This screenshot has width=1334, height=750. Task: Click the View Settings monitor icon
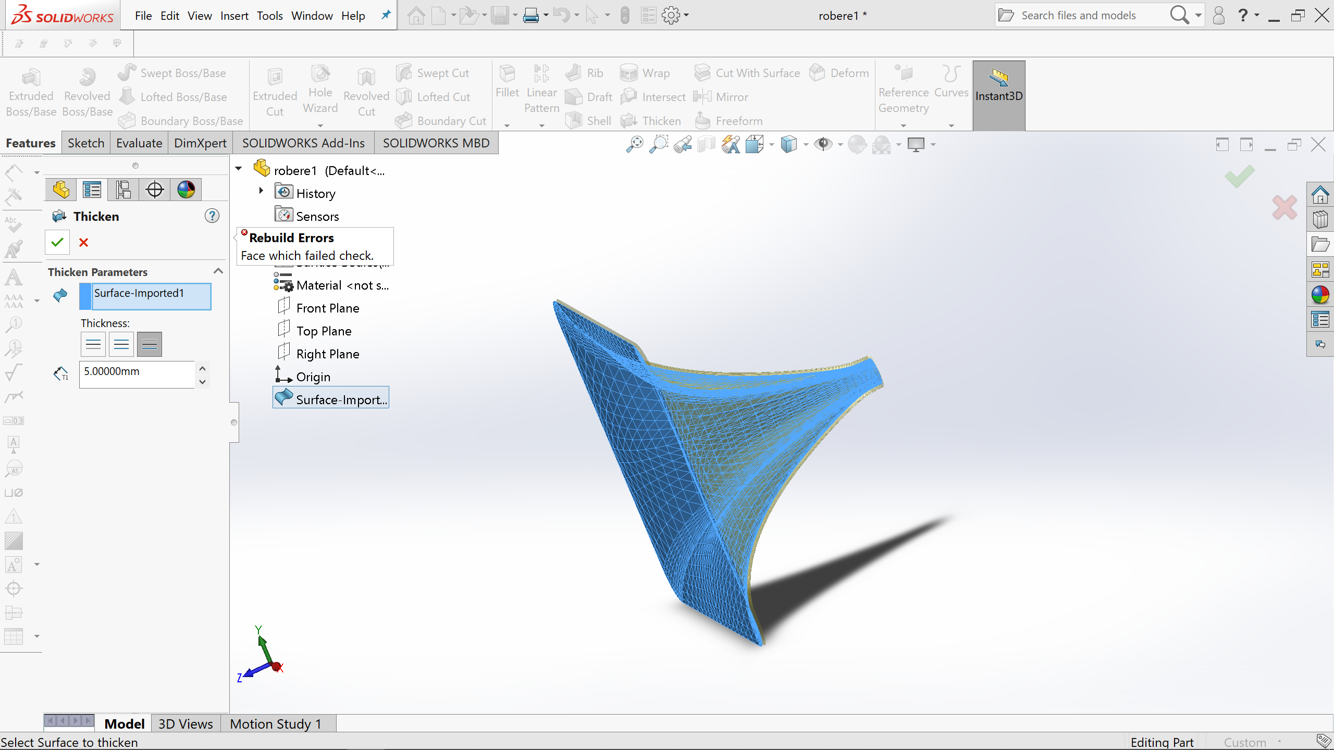click(x=916, y=144)
